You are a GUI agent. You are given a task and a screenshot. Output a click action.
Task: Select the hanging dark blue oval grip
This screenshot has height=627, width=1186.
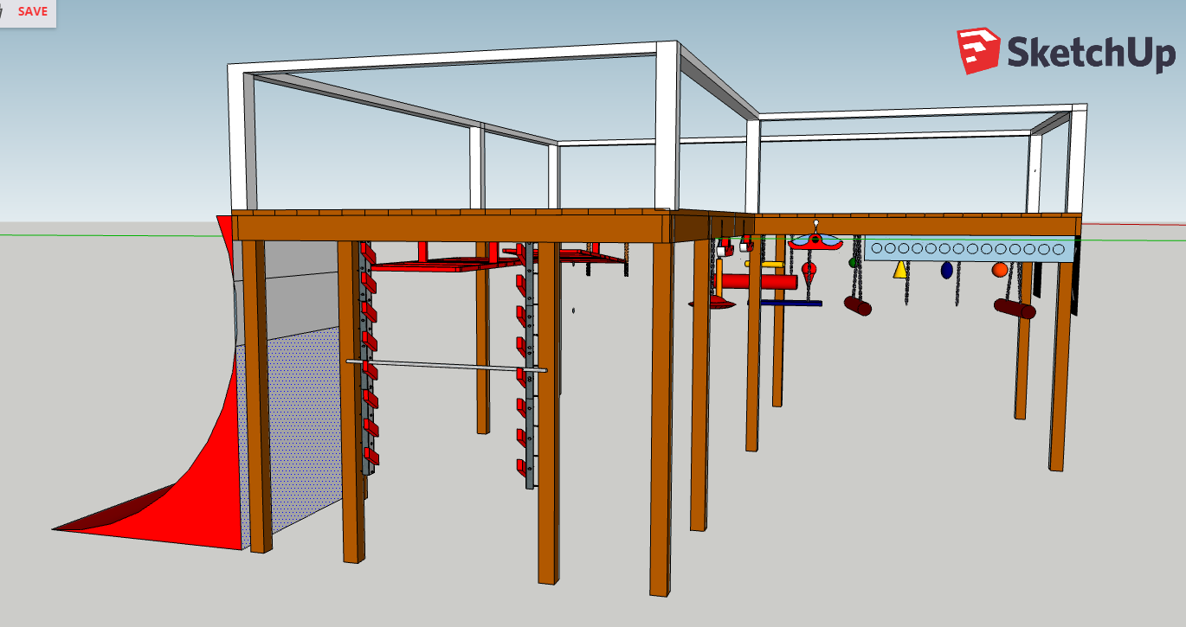point(946,270)
